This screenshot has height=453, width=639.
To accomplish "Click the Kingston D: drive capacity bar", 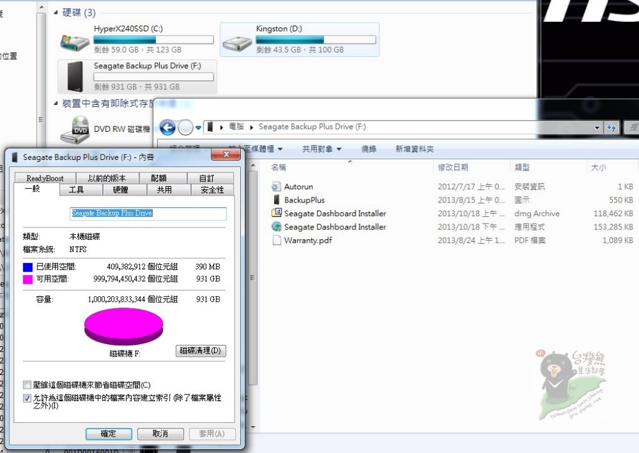I will point(316,39).
